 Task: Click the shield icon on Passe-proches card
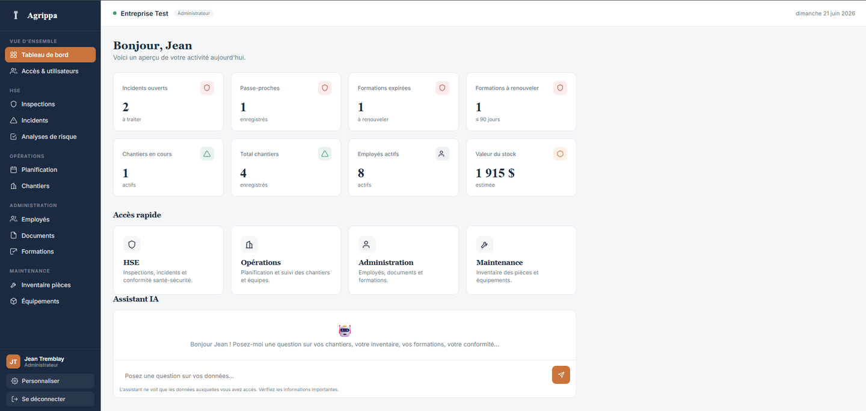[325, 88]
